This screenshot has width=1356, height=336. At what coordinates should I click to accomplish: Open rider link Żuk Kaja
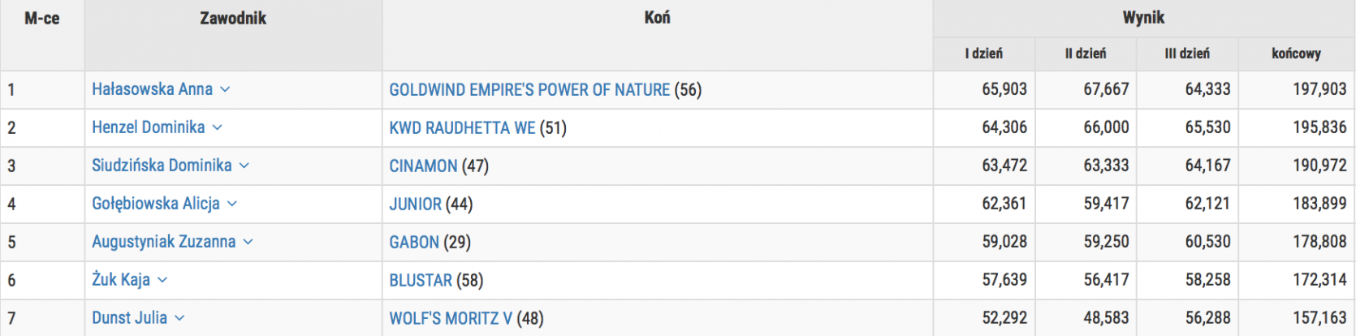tap(120, 280)
